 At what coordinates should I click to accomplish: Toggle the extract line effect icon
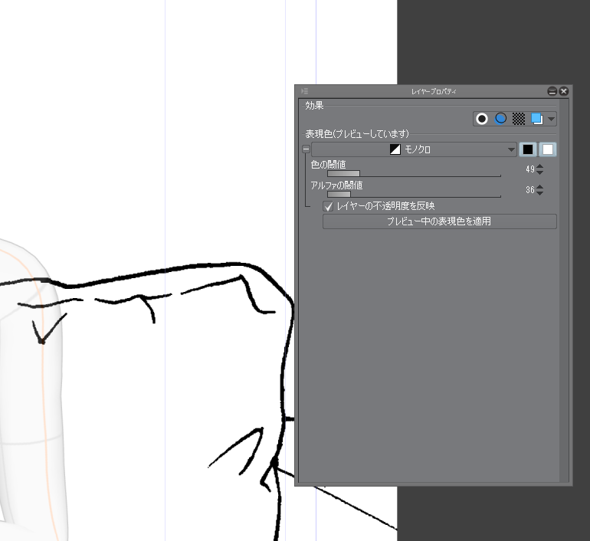pyautogui.click(x=500, y=119)
